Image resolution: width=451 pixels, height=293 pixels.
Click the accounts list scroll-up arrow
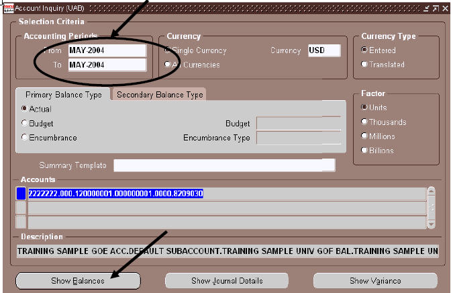pos(430,191)
